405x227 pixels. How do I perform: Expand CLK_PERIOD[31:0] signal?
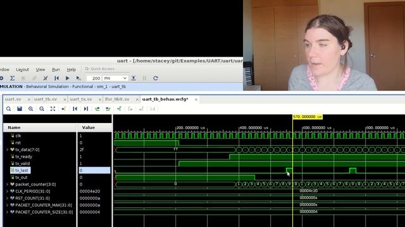7,191
